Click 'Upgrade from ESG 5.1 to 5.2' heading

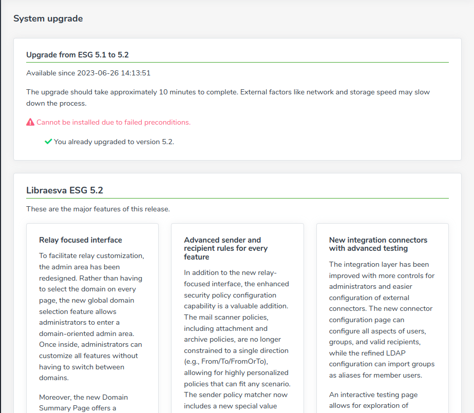pos(78,55)
